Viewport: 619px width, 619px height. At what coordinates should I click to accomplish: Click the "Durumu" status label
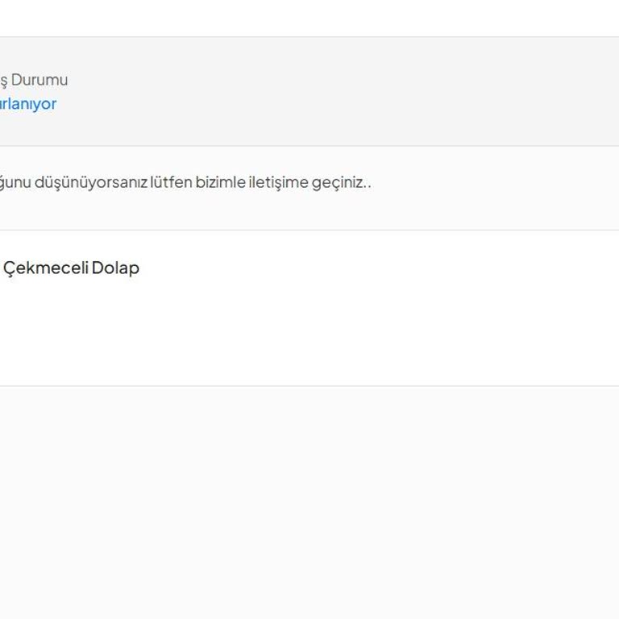39,80
